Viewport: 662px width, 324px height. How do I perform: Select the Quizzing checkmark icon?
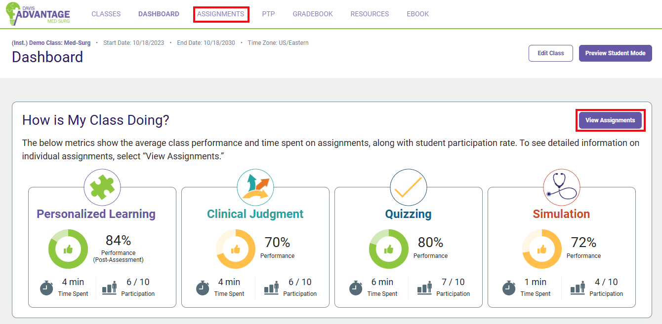coord(409,187)
